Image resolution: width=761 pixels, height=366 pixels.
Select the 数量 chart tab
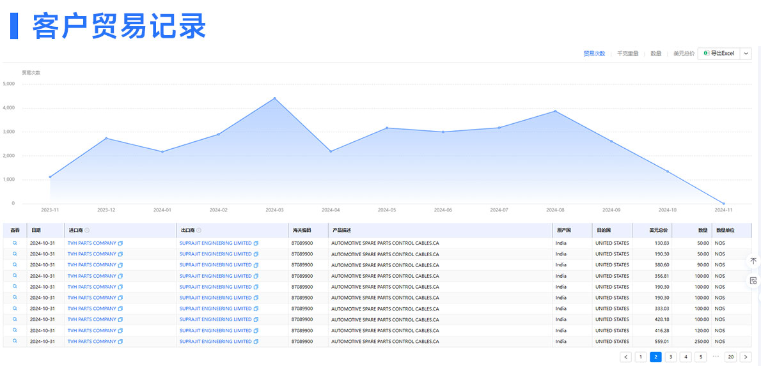(655, 54)
